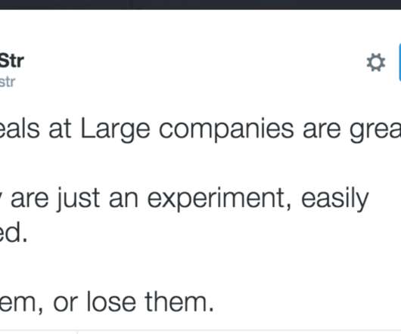This screenshot has width=401, height=334.
Task: Click the word "Large" in the tweet
Action: point(115,130)
